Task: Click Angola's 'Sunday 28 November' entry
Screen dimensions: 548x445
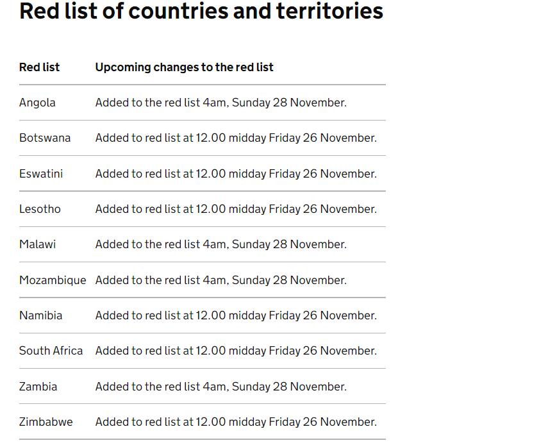Action: (221, 103)
